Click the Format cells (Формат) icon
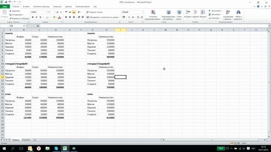Screen dimensions: 271x152 (202, 12)
